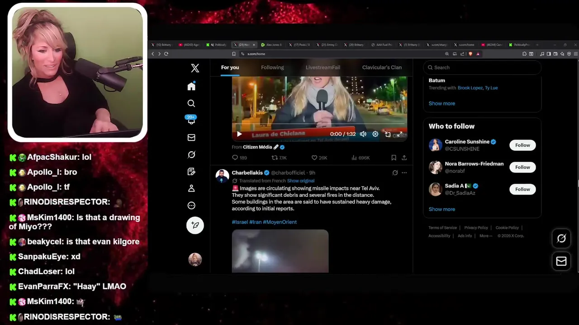Click Grok icon on Charbellakis post
This screenshot has height=325, width=579.
pyautogui.click(x=395, y=173)
